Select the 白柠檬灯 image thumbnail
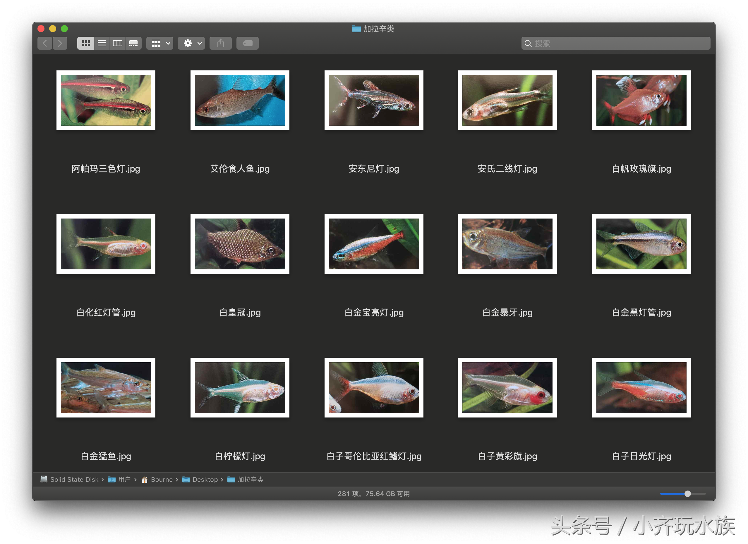 point(240,388)
